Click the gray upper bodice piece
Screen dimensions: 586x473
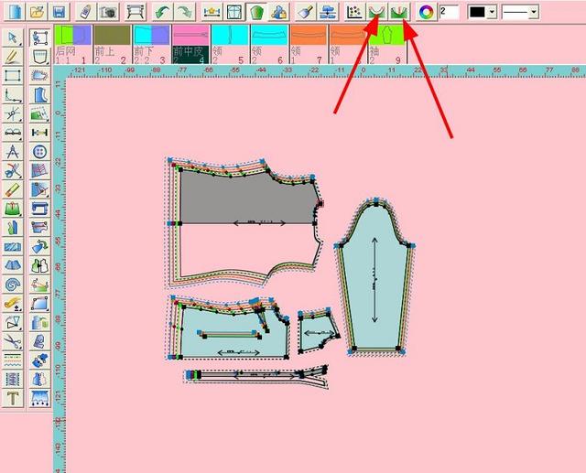[x=246, y=198]
